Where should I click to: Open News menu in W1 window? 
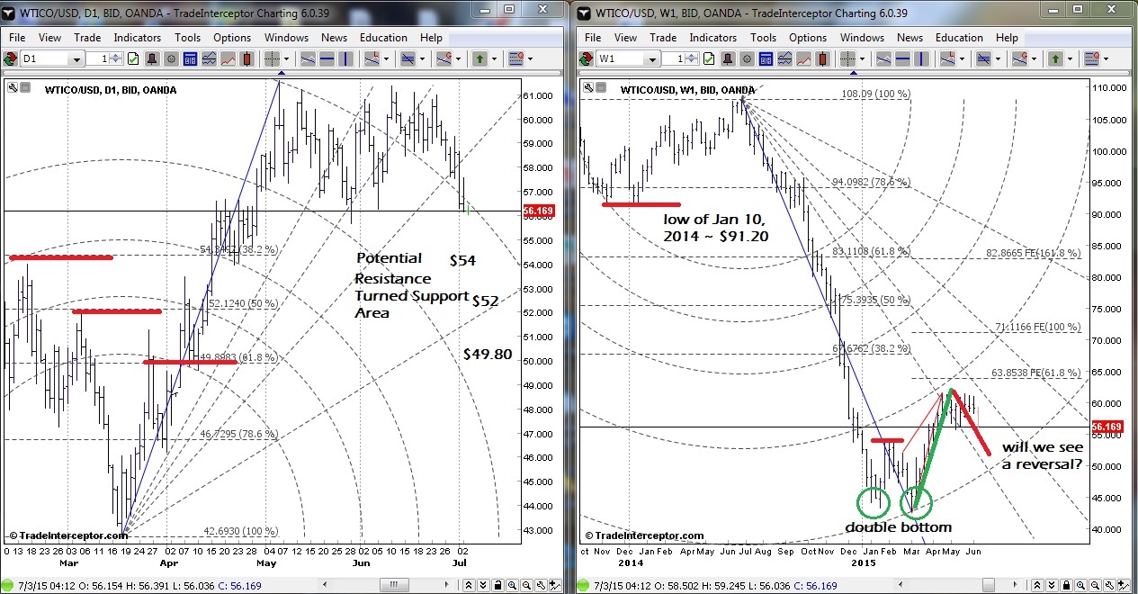tap(910, 38)
